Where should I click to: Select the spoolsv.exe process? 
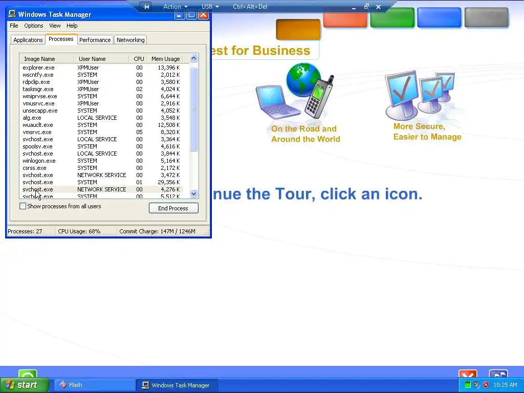[x=102, y=146]
